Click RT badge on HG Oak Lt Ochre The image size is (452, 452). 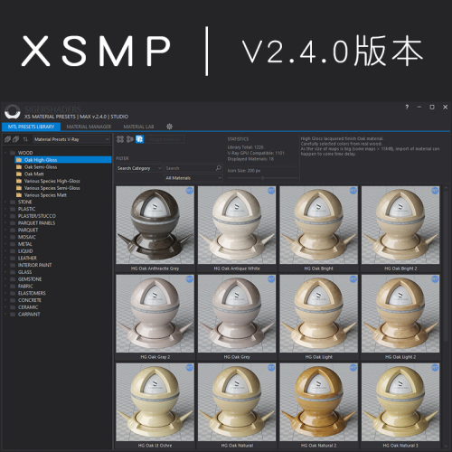coord(190,368)
